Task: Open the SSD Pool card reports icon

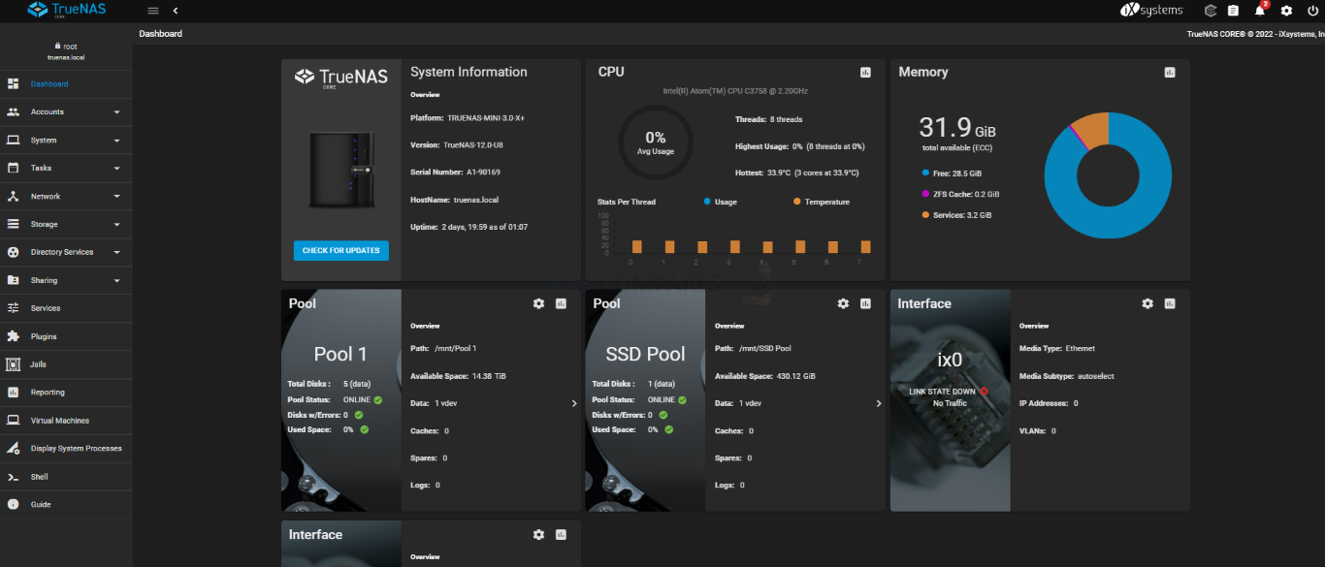Action: tap(865, 303)
